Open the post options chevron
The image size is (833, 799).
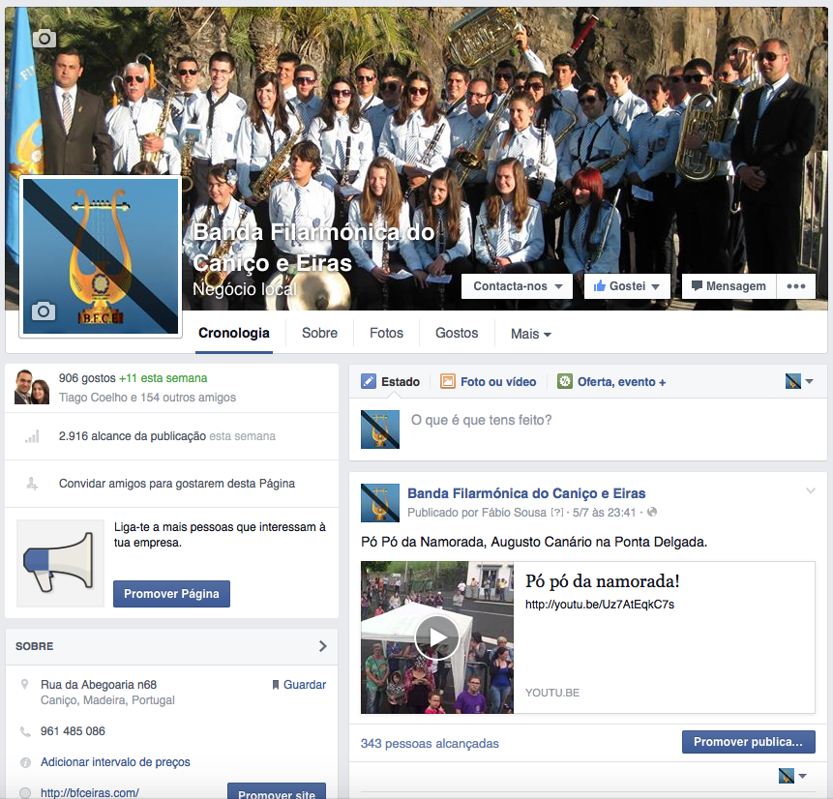point(811,491)
